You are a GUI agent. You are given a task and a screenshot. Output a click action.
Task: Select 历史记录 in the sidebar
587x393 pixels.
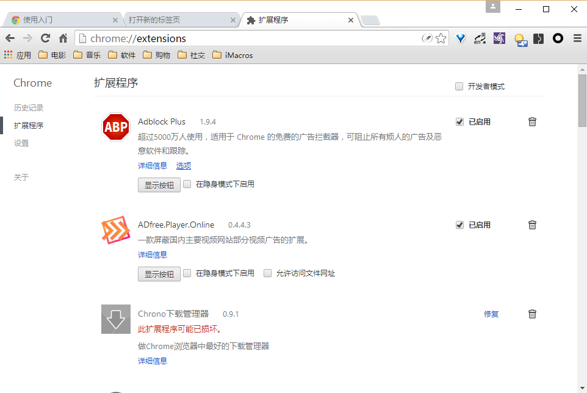[29, 108]
